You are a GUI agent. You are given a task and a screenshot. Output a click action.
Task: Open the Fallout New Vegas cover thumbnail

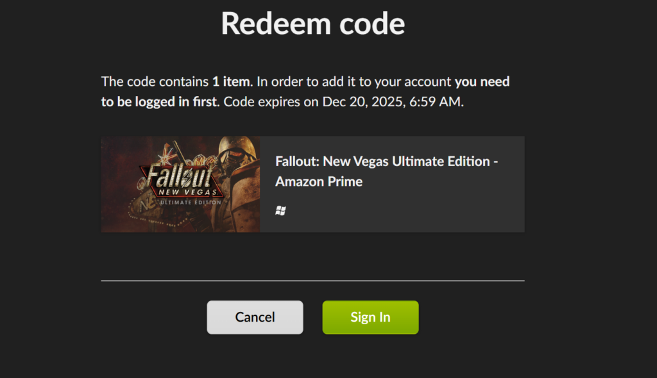pos(180,184)
